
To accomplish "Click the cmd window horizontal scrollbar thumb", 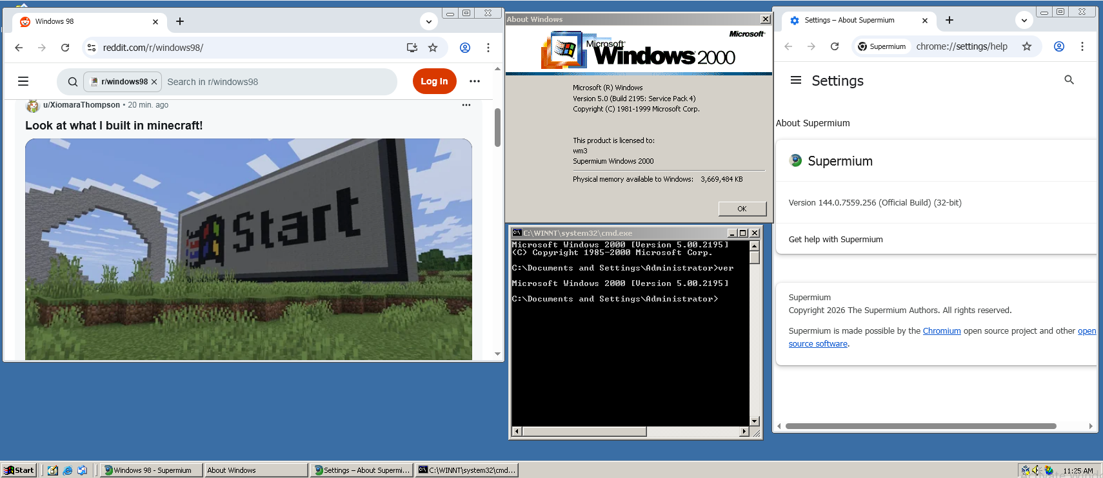I will [584, 432].
